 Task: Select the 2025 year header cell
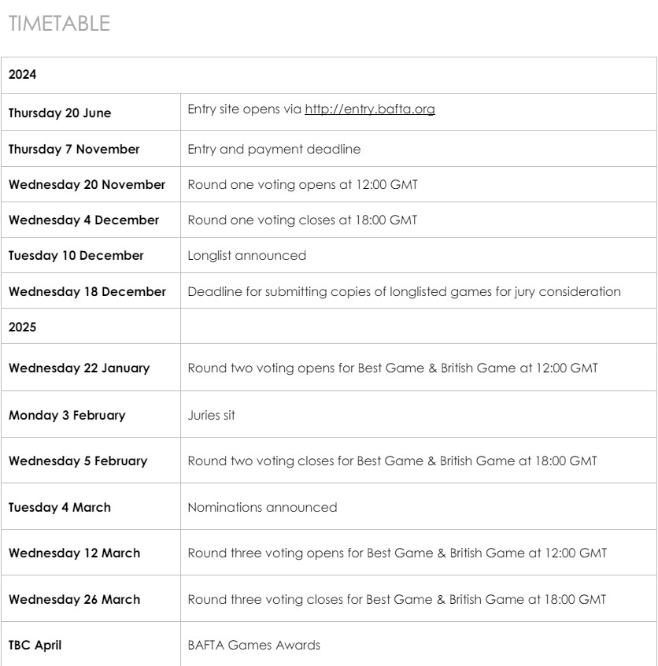(x=21, y=326)
